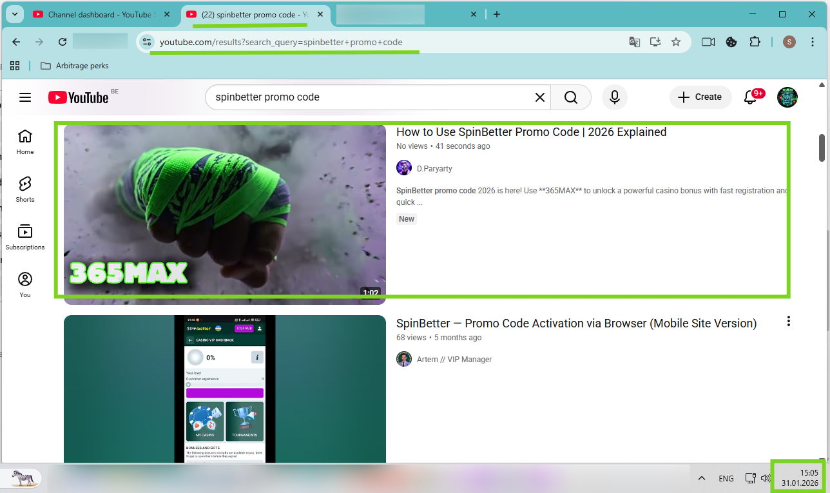The width and height of the screenshot is (830, 493).
Task: Play the 365MAX green fist thumbnail
Action: (225, 215)
